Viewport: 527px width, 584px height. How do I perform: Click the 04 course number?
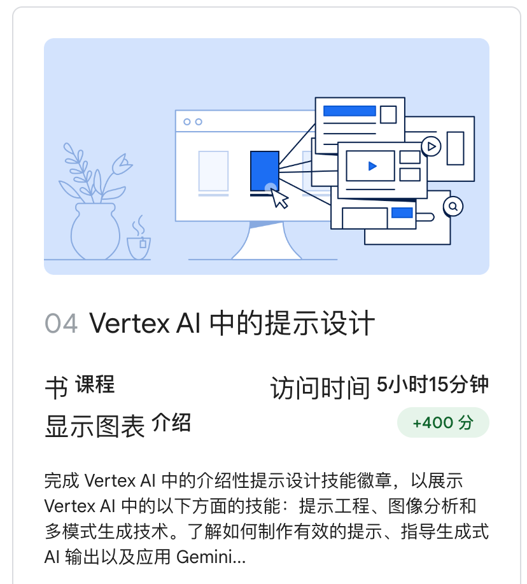(62, 323)
